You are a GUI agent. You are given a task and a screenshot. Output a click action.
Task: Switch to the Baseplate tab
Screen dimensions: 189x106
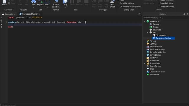click(9, 14)
